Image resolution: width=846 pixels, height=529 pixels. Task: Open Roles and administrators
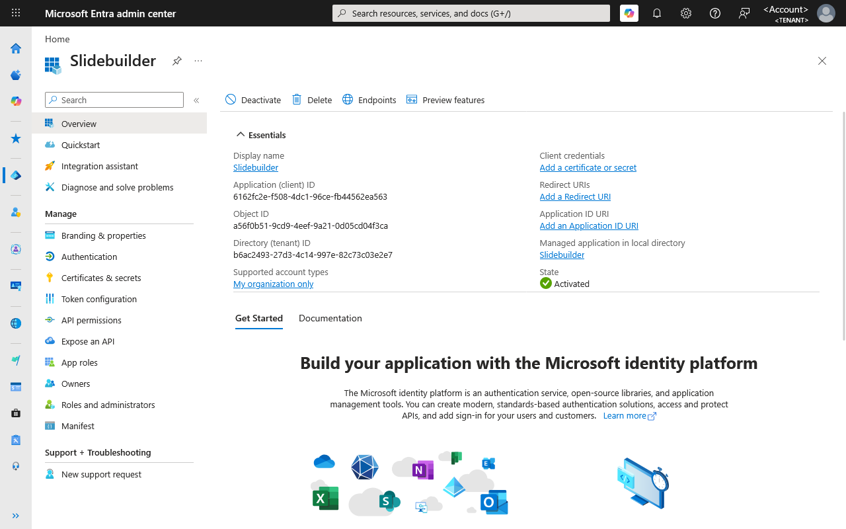click(x=119, y=405)
